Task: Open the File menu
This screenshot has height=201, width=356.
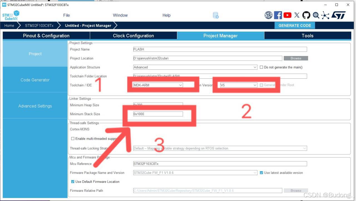Action: click(x=66, y=15)
